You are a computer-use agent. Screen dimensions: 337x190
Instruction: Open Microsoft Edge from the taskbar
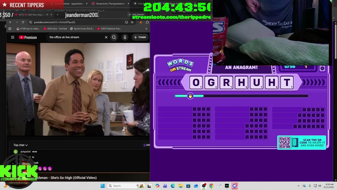[173, 186]
